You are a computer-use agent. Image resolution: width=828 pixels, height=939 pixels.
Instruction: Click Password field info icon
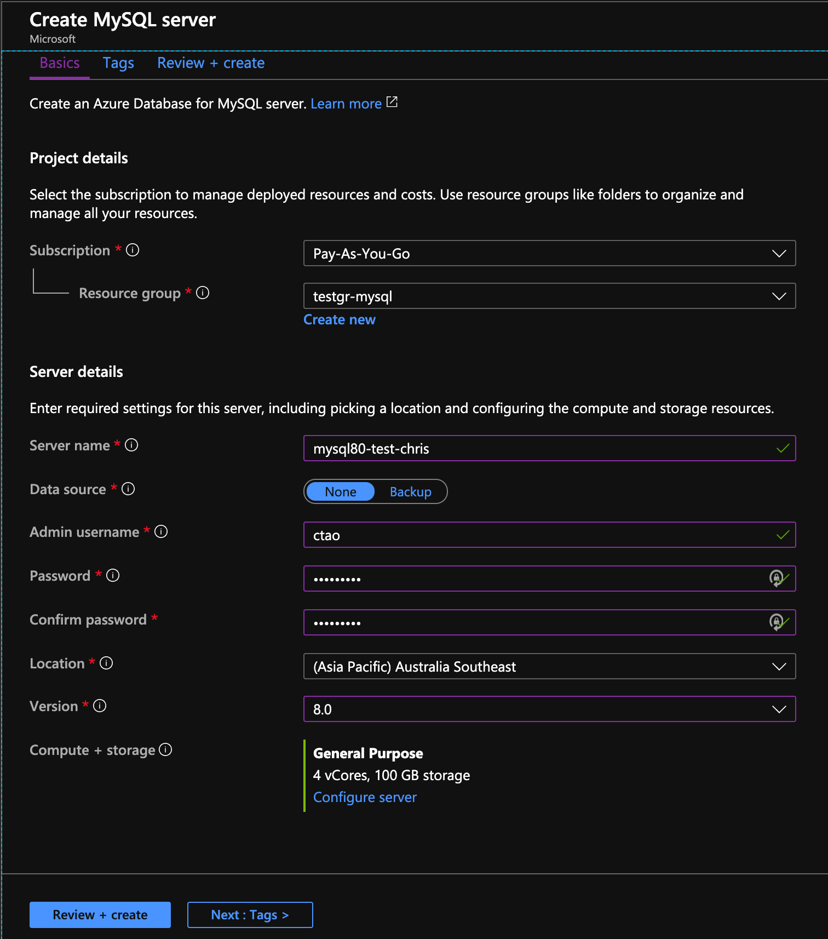[x=113, y=576]
